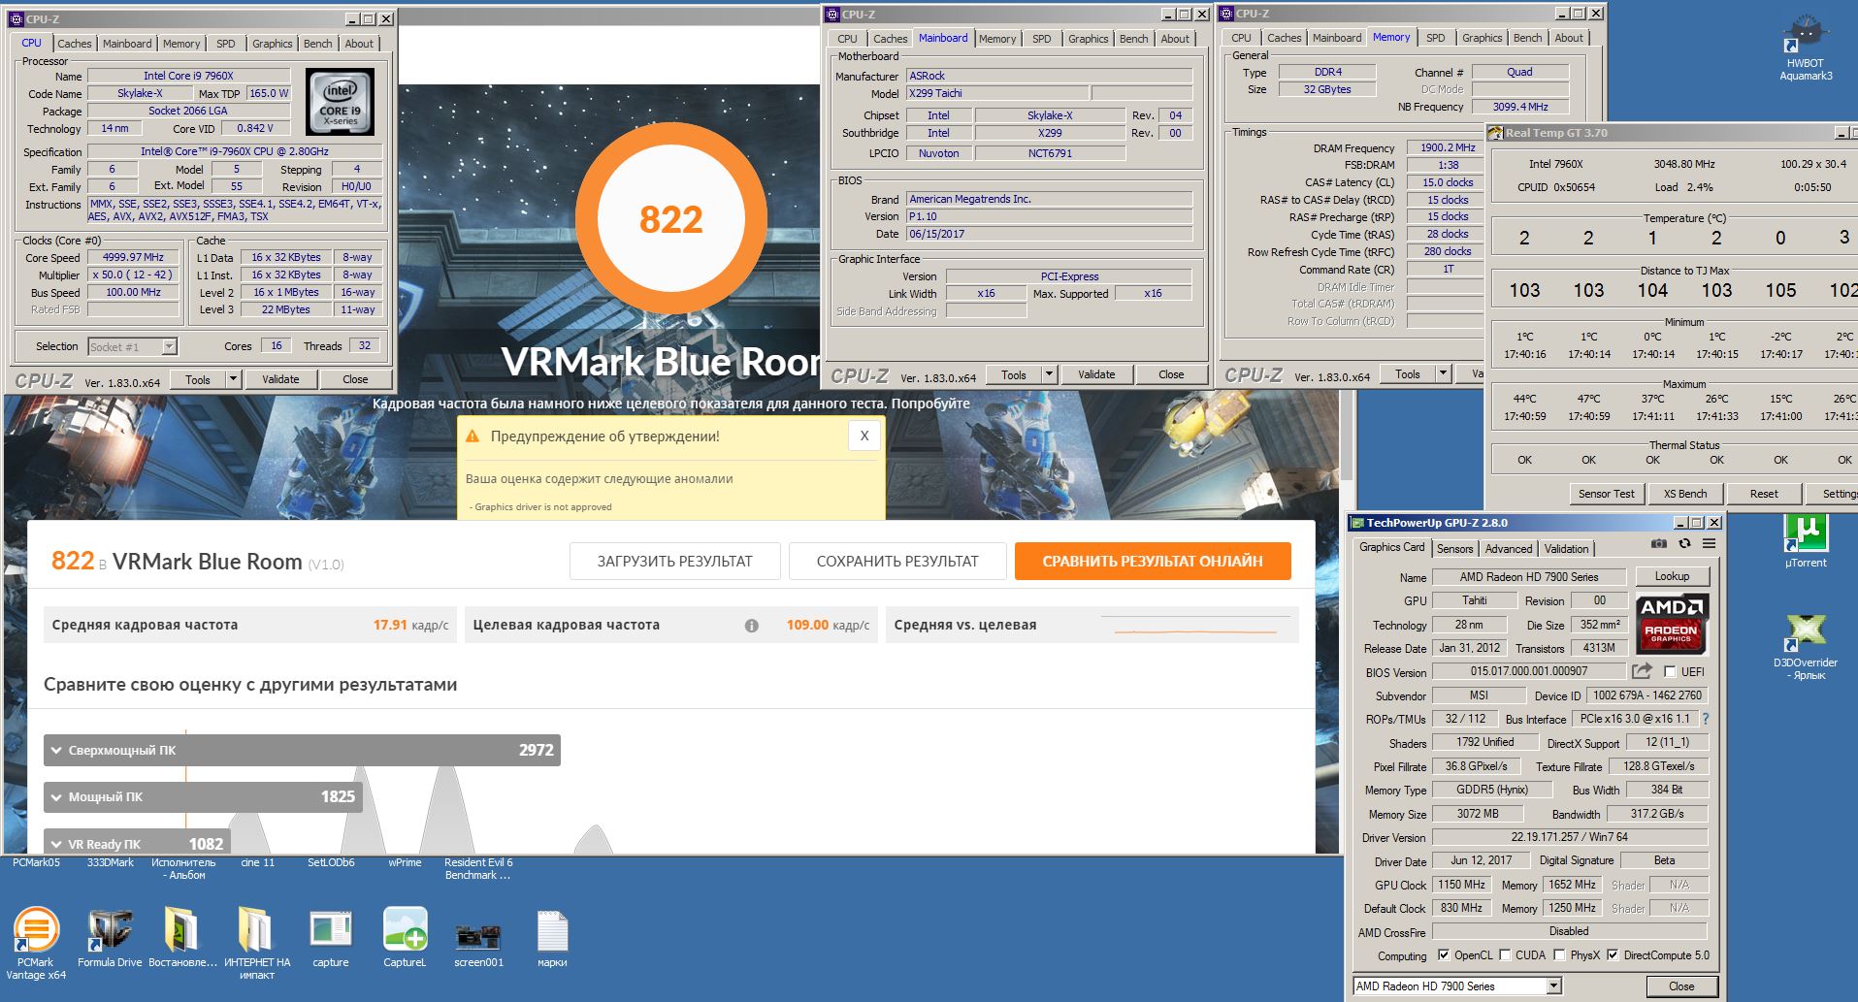Click Close button in GPU-Z window

[x=1681, y=986]
